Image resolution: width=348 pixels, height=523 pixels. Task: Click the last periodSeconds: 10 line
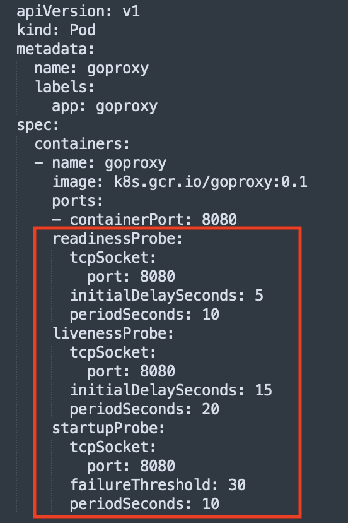(x=144, y=504)
